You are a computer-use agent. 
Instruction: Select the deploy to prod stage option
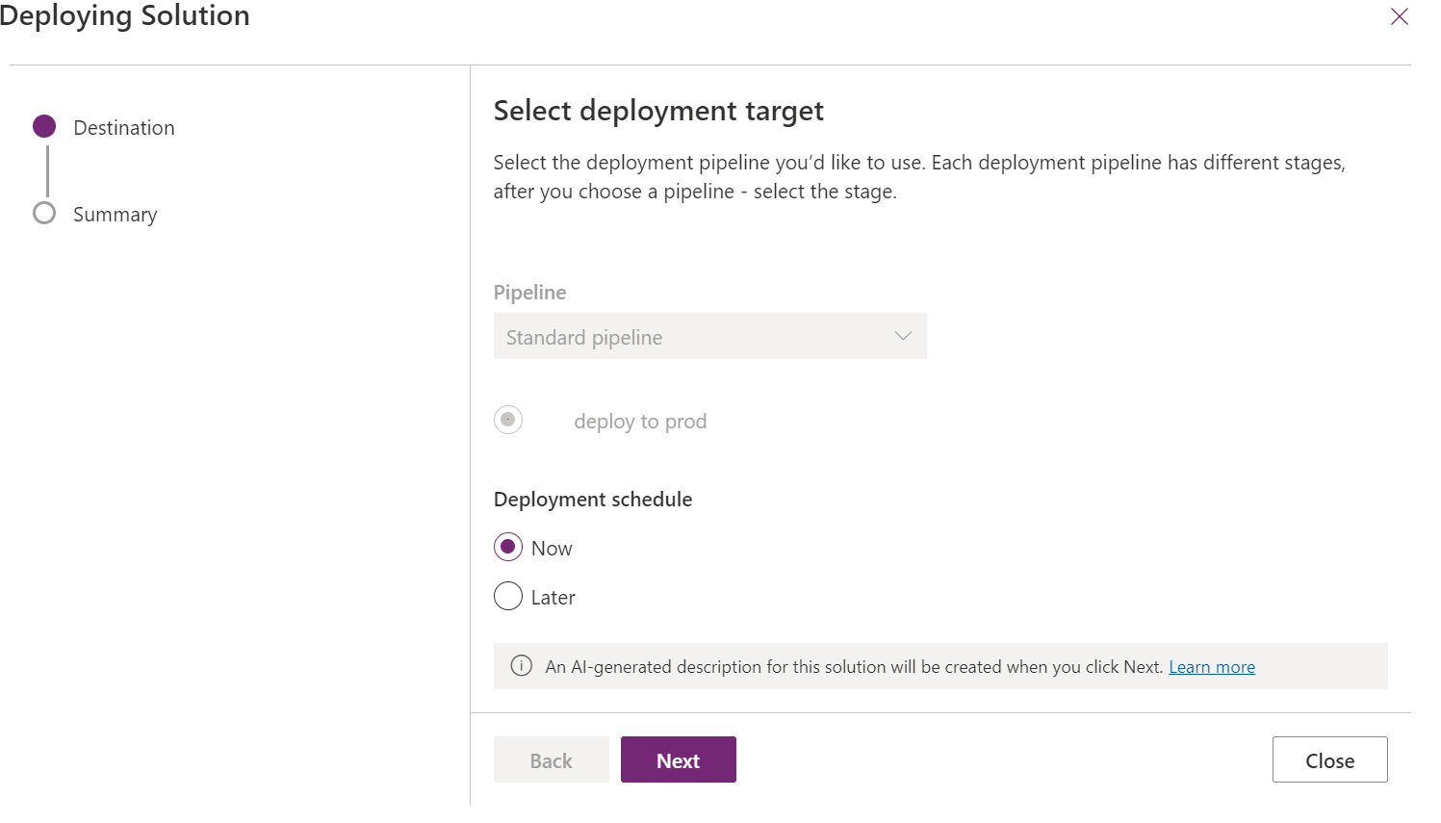click(508, 420)
